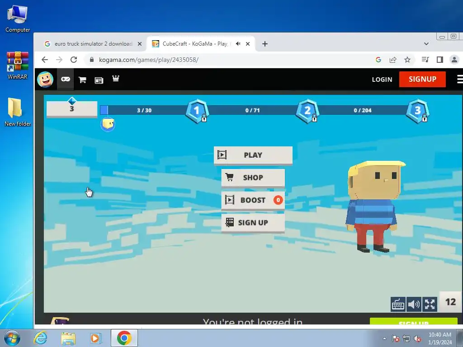The width and height of the screenshot is (463, 347).
Task: Open File Explorer from taskbar
Action: coord(68,338)
